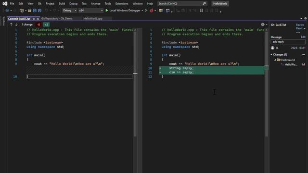Click more options ellipsis below Reset
This screenshot has width=308, height=173.
tap(298, 32)
